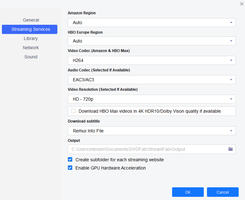Image resolution: width=245 pixels, height=200 pixels.
Task: Enable HBO Max 4K HDR10/Dolby Vision download checkbox
Action: (x=73, y=111)
